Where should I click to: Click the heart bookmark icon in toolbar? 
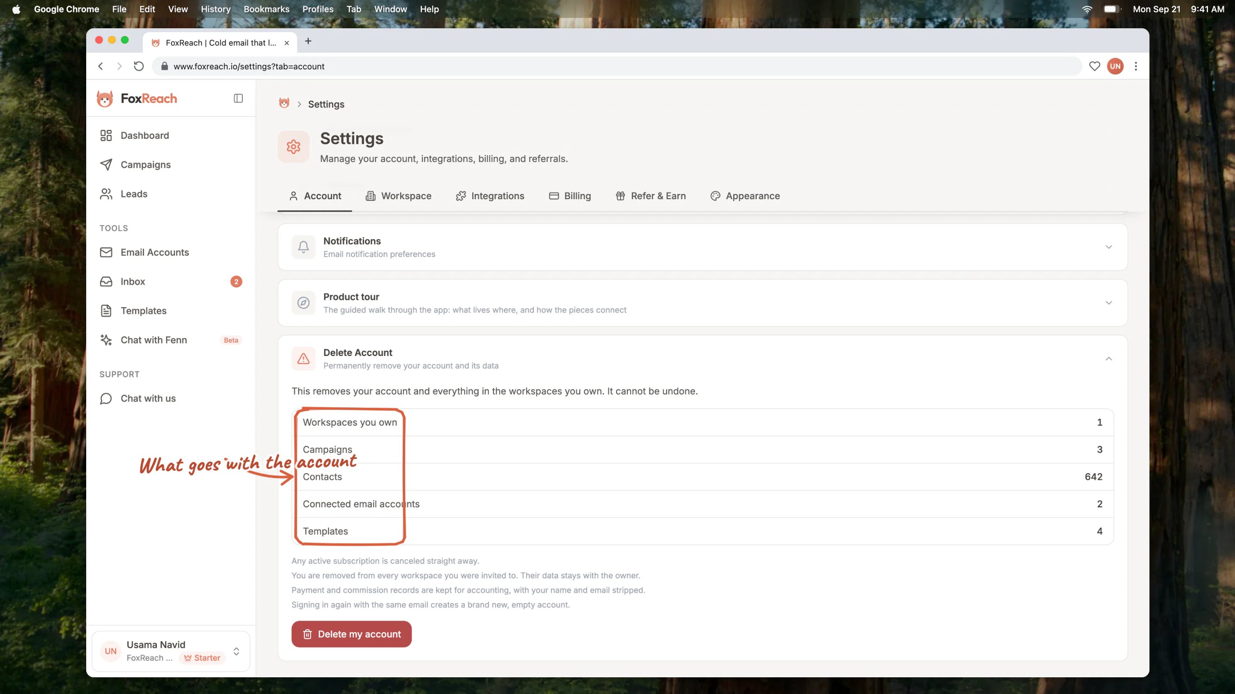pyautogui.click(x=1094, y=66)
